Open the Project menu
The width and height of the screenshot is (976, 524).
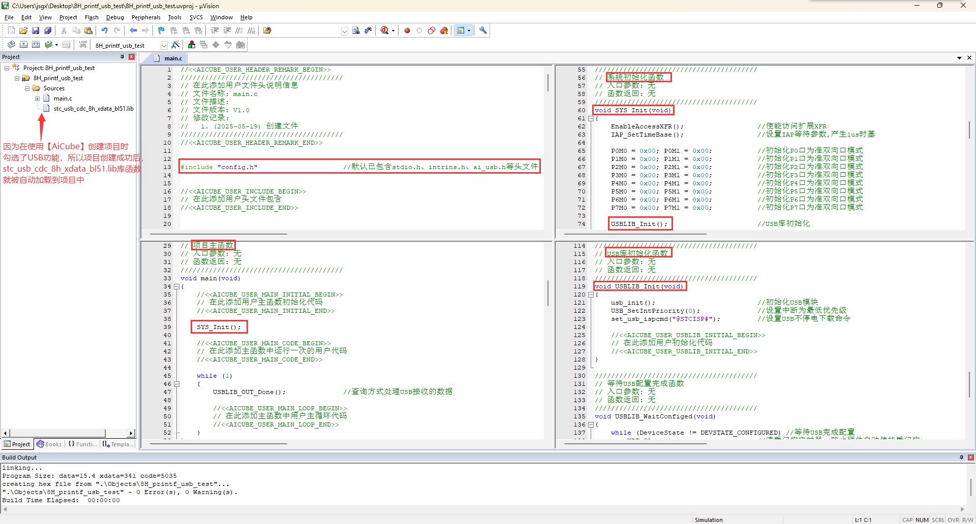click(x=68, y=17)
